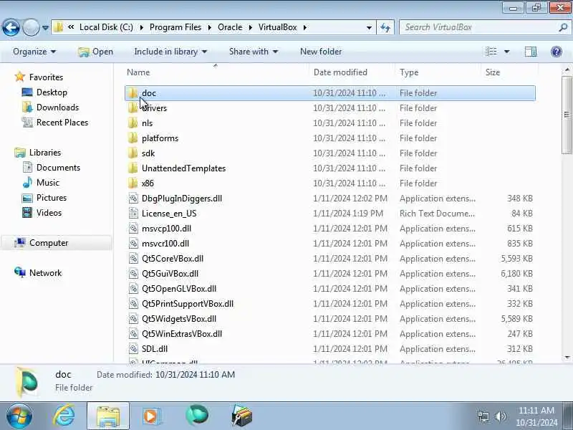Select the msvcr100.dll file icon
Viewport: 573px width, 430px height.
(x=133, y=243)
